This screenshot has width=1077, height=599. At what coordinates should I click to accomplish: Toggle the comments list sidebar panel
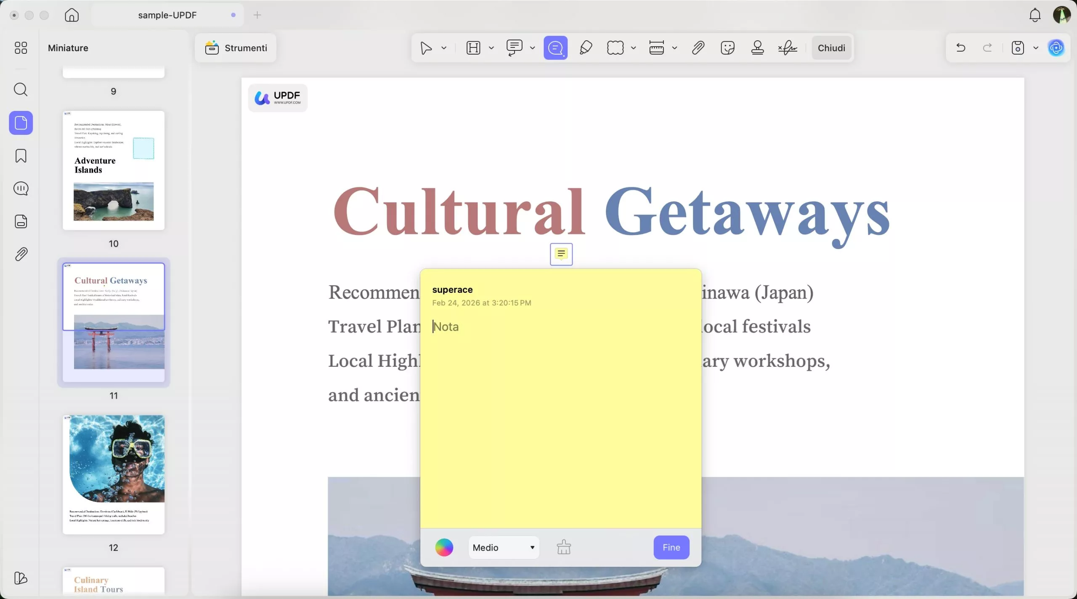point(21,189)
